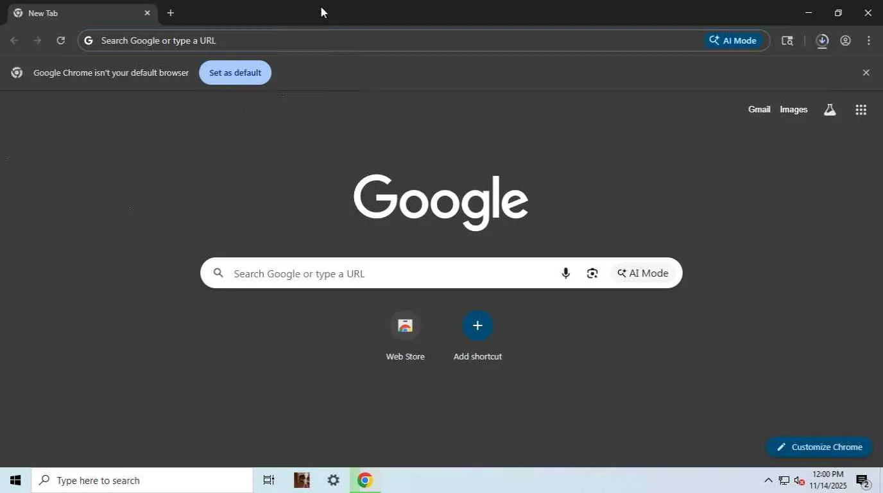Open the pinned photo thumbnail app on taskbar

[302, 480]
